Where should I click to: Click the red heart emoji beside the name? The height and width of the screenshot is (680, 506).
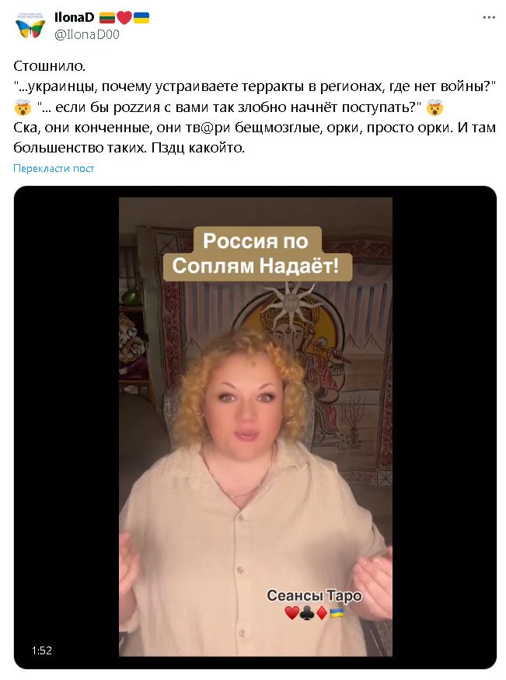[124, 18]
